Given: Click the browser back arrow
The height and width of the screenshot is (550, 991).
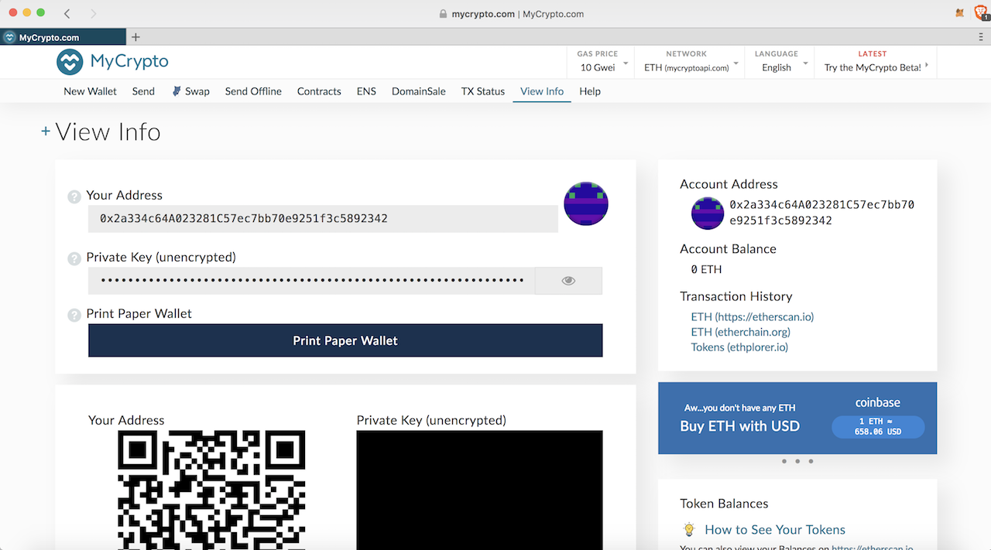Looking at the screenshot, I should click(x=67, y=13).
